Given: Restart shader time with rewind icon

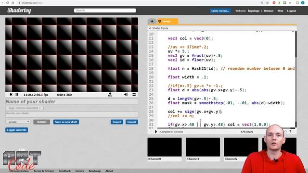Looking at the screenshot, I should click(x=11, y=95).
